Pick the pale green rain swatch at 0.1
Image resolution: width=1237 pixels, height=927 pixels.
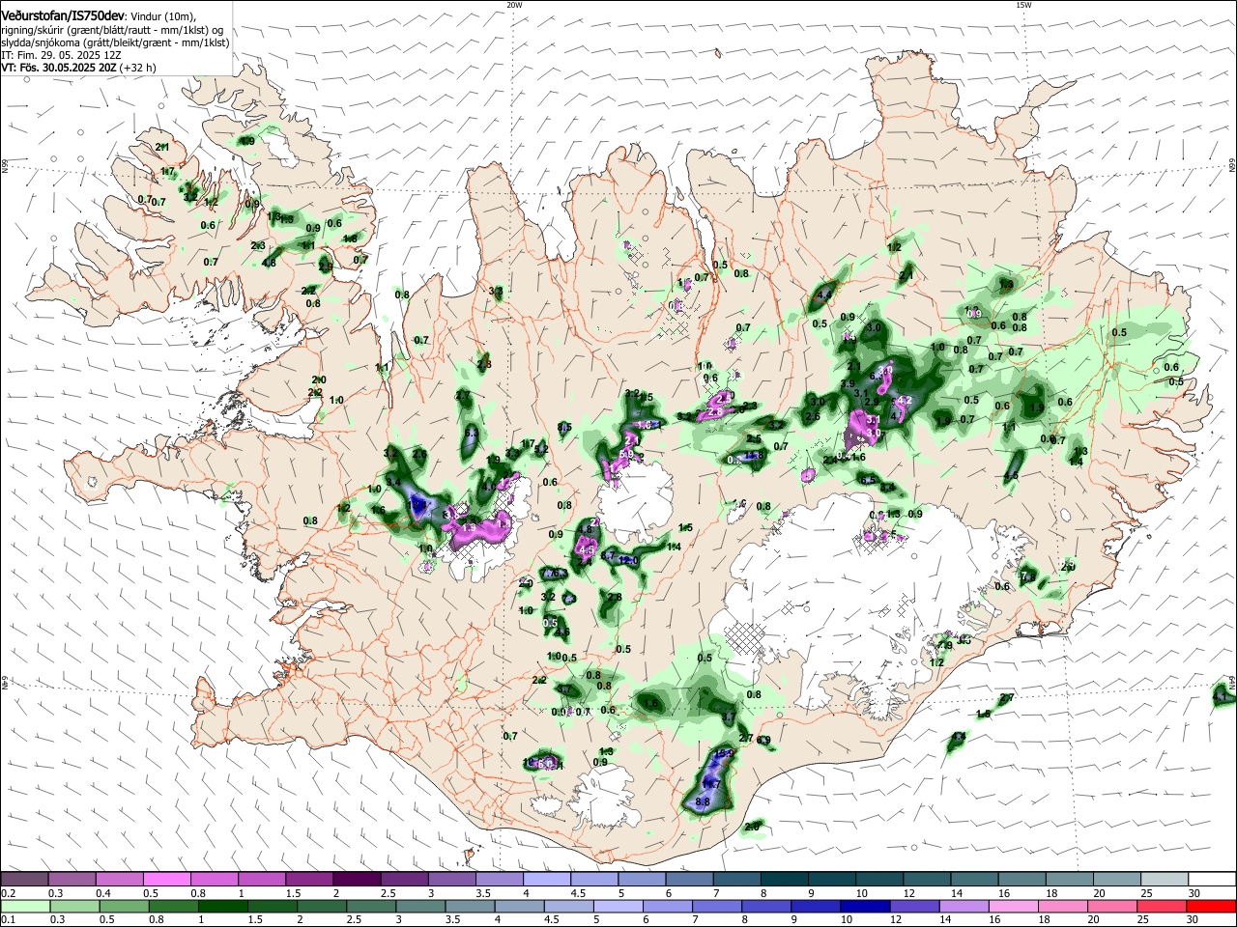coord(25,906)
